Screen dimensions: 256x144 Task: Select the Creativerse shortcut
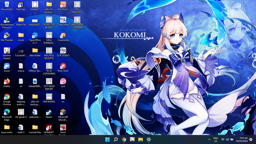tap(63, 37)
